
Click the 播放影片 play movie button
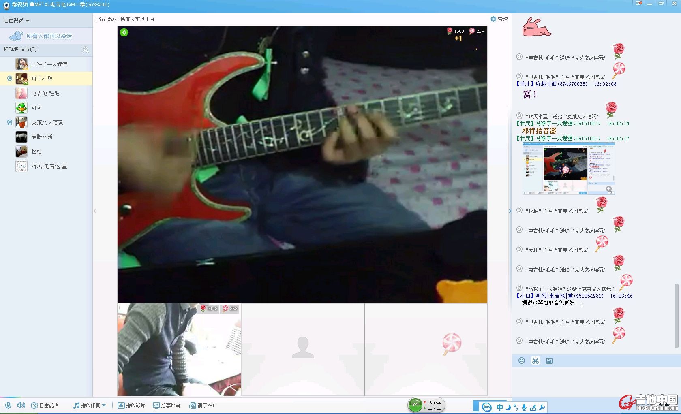point(131,405)
